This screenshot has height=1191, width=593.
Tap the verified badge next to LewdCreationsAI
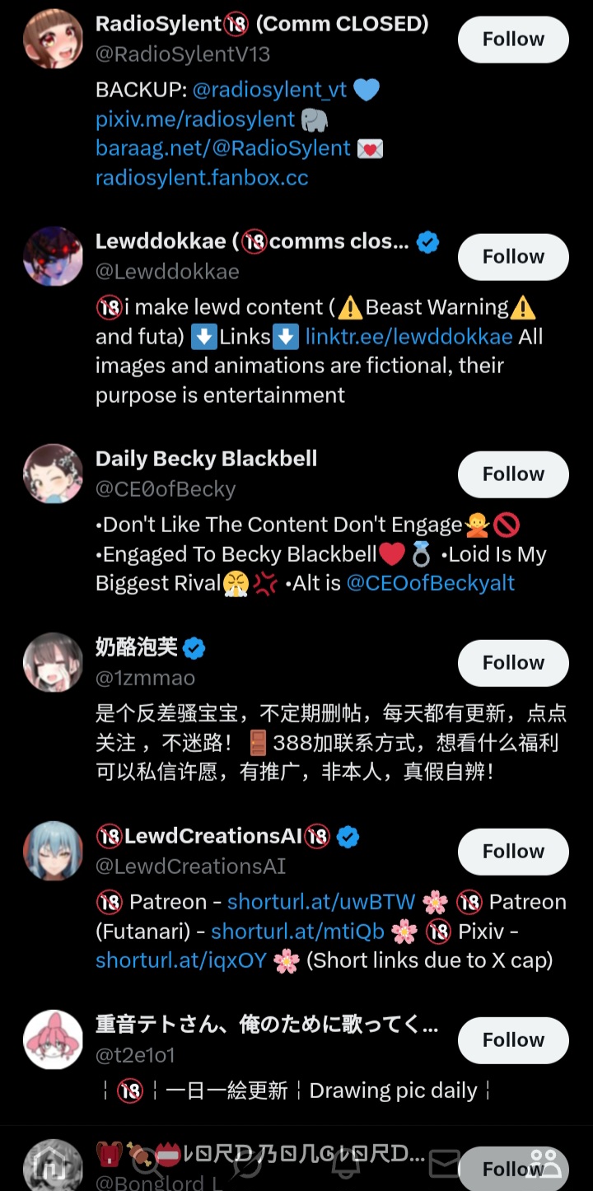point(348,837)
